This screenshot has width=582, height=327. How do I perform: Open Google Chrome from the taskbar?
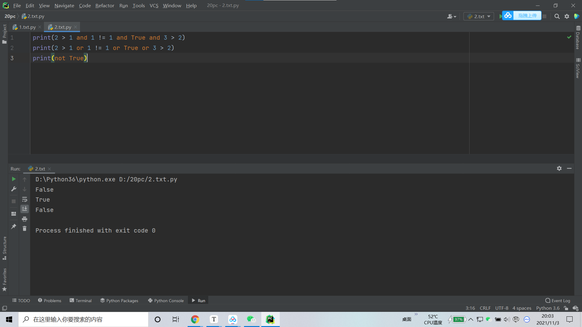tap(195, 319)
